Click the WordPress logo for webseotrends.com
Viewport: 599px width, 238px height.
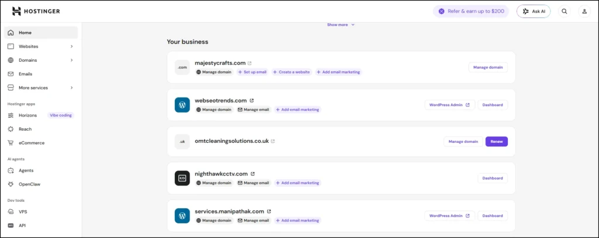click(183, 105)
